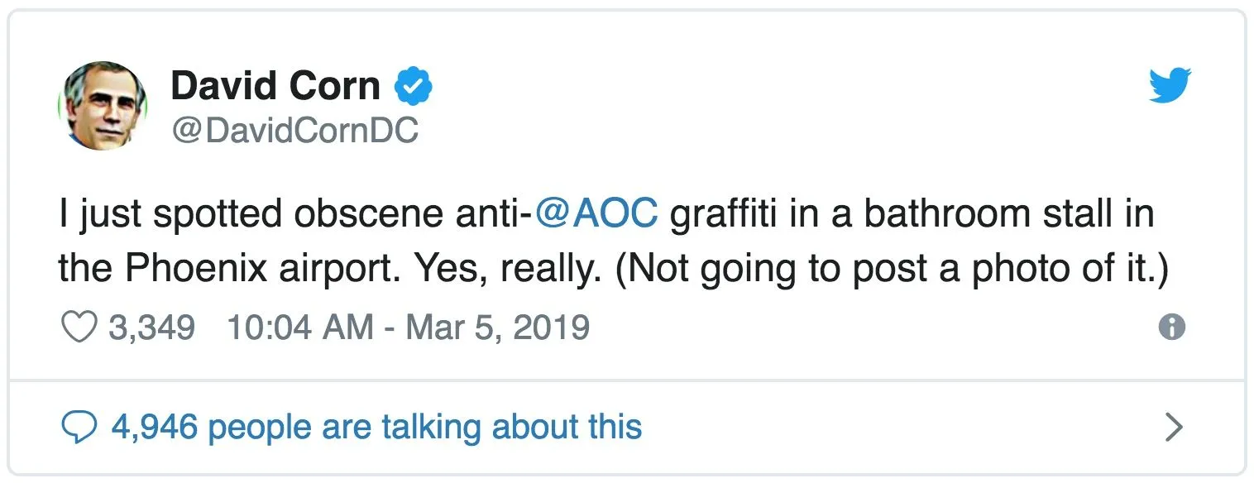The width and height of the screenshot is (1254, 483).
Task: Click the blue verified badge
Action: pos(414,87)
